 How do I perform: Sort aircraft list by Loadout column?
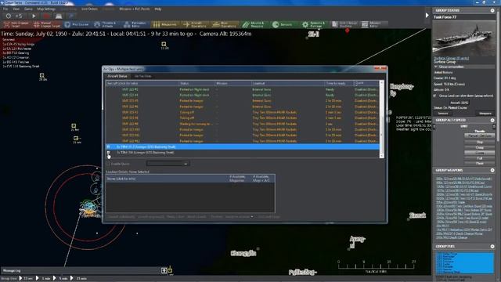[x=287, y=84]
